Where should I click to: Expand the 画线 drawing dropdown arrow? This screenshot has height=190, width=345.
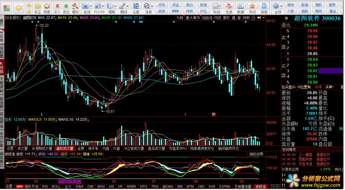128,6
